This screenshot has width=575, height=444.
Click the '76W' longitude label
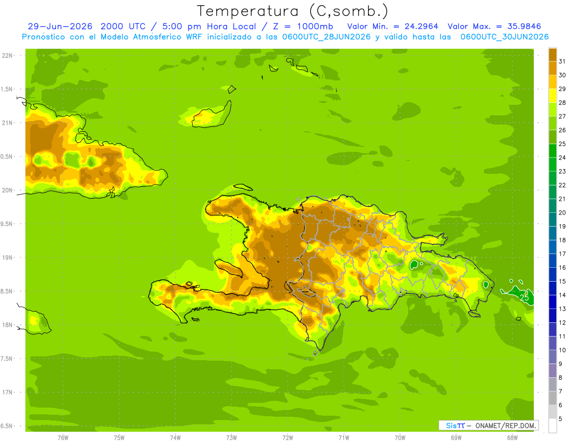click(63, 437)
